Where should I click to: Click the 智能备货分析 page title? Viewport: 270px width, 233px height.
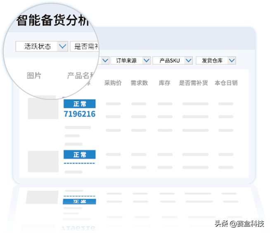53,20
